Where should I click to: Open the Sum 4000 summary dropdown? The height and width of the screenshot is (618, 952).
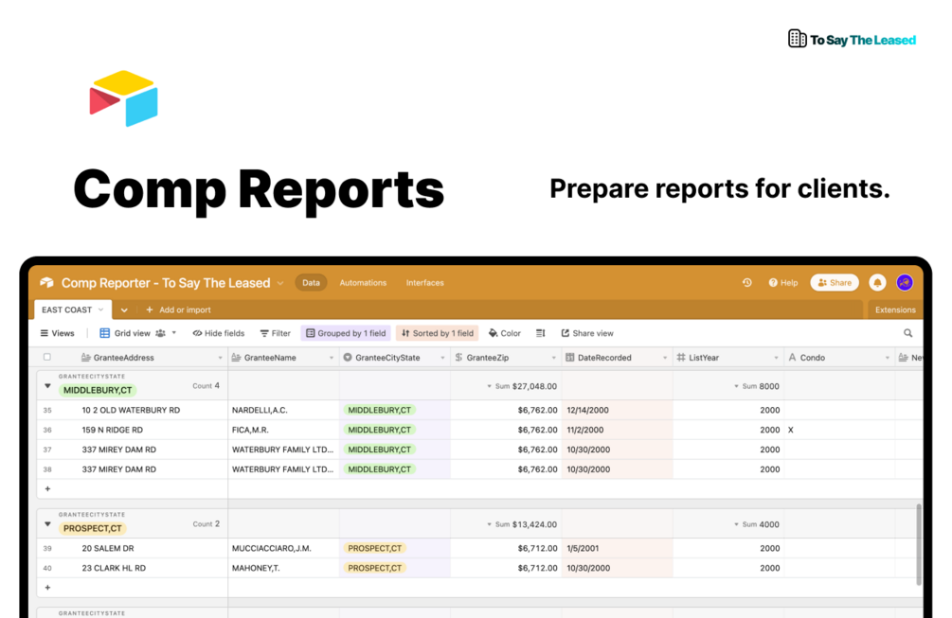[757, 524]
